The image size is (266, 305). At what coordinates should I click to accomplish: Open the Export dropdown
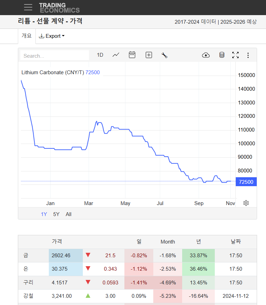pos(52,36)
